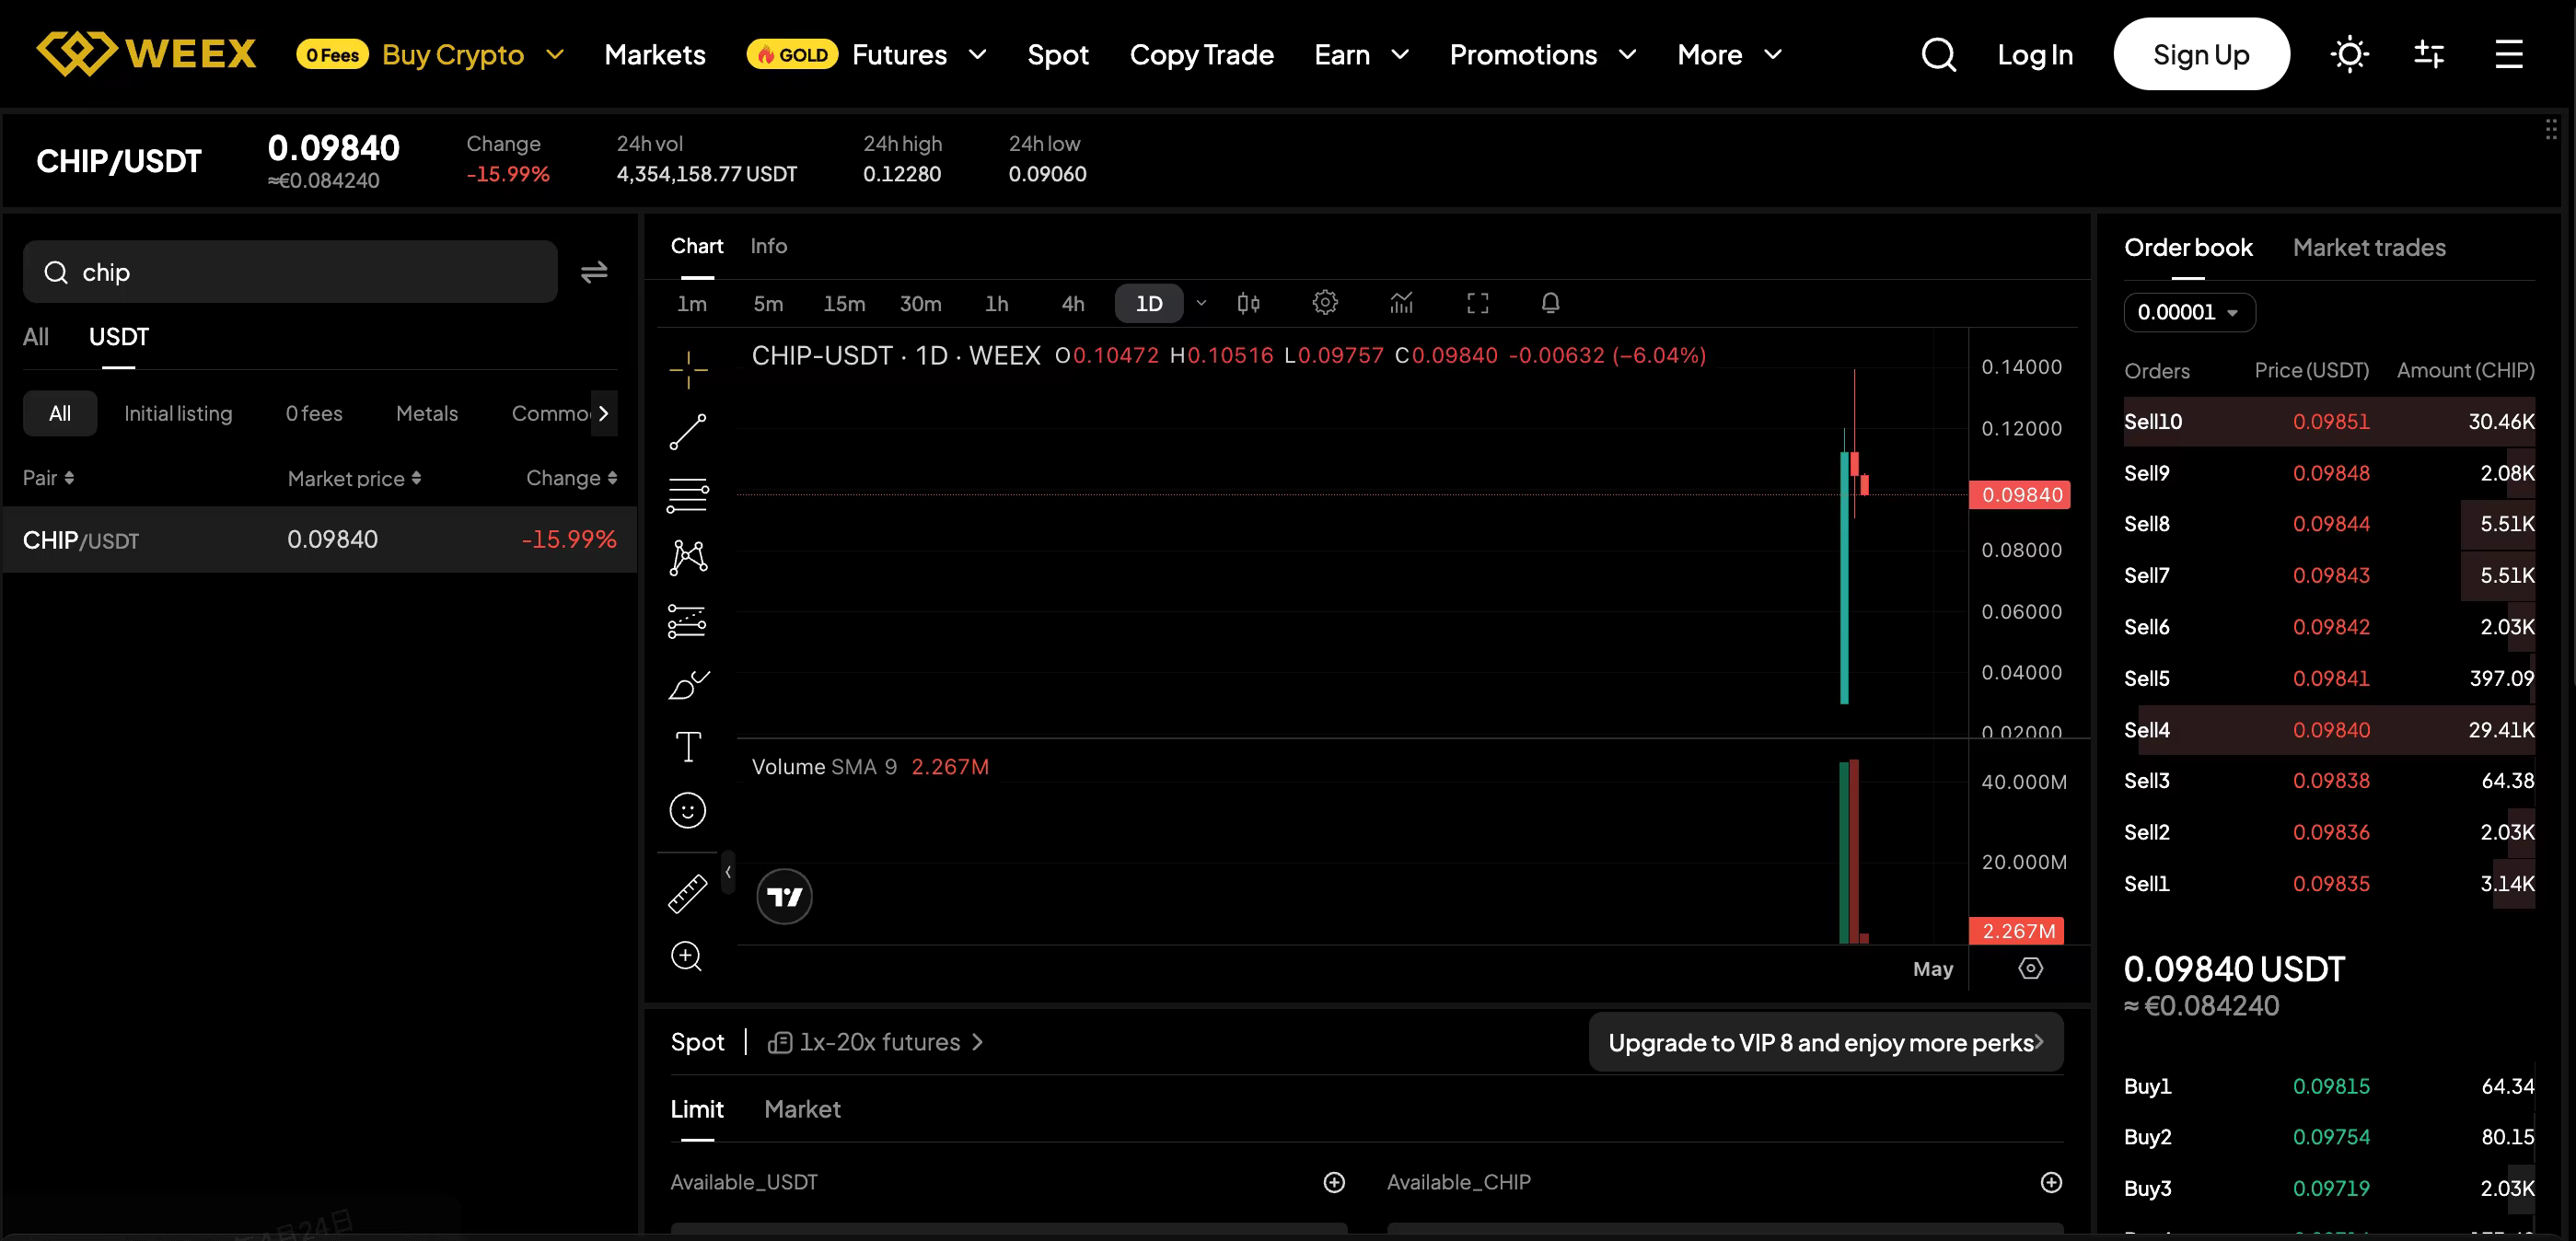This screenshot has width=2576, height=1241.
Task: Select the 4h timeframe
Action: tap(1072, 303)
